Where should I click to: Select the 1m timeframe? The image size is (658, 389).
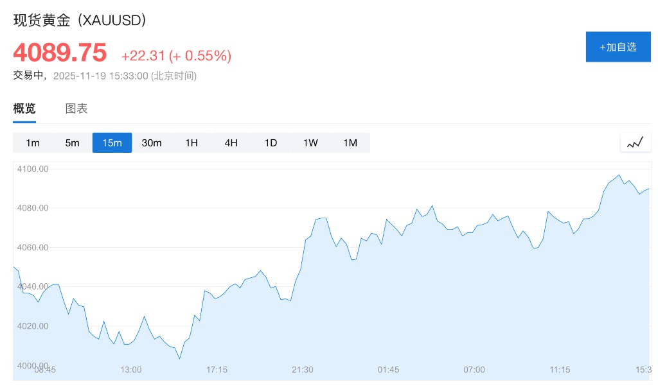pyautogui.click(x=33, y=143)
